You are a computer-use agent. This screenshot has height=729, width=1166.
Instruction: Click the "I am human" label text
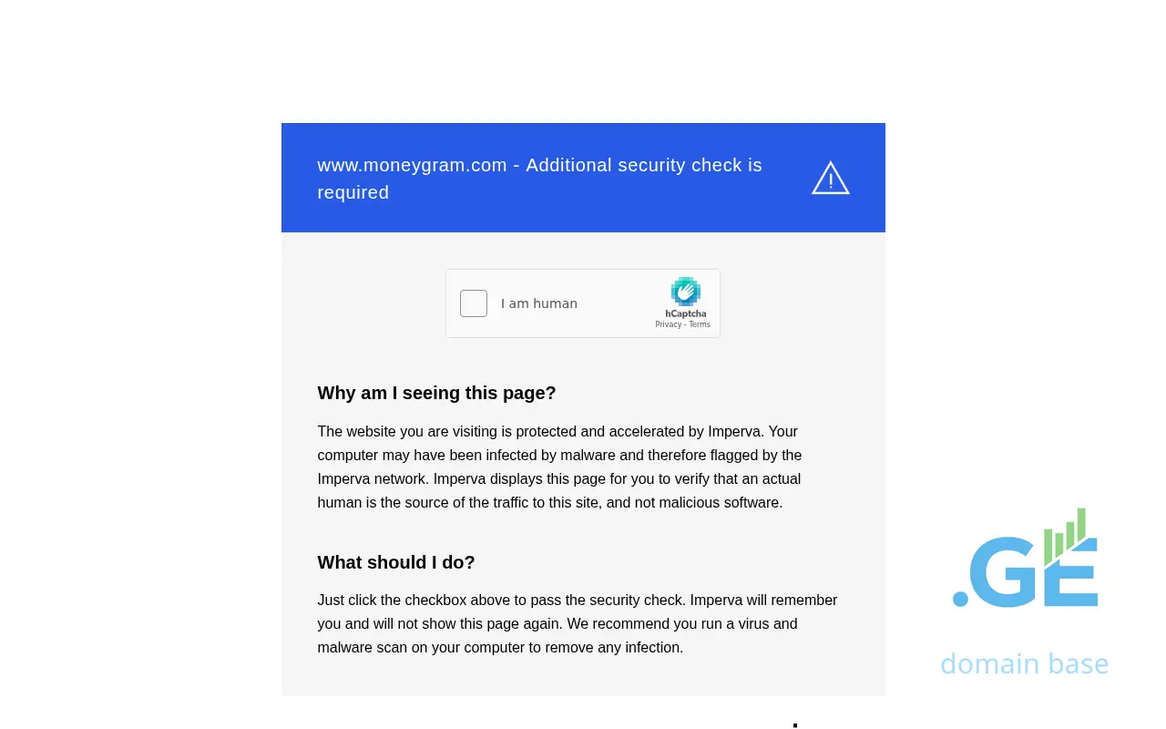click(539, 303)
